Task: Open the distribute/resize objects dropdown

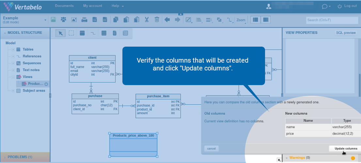Action: click(209, 20)
